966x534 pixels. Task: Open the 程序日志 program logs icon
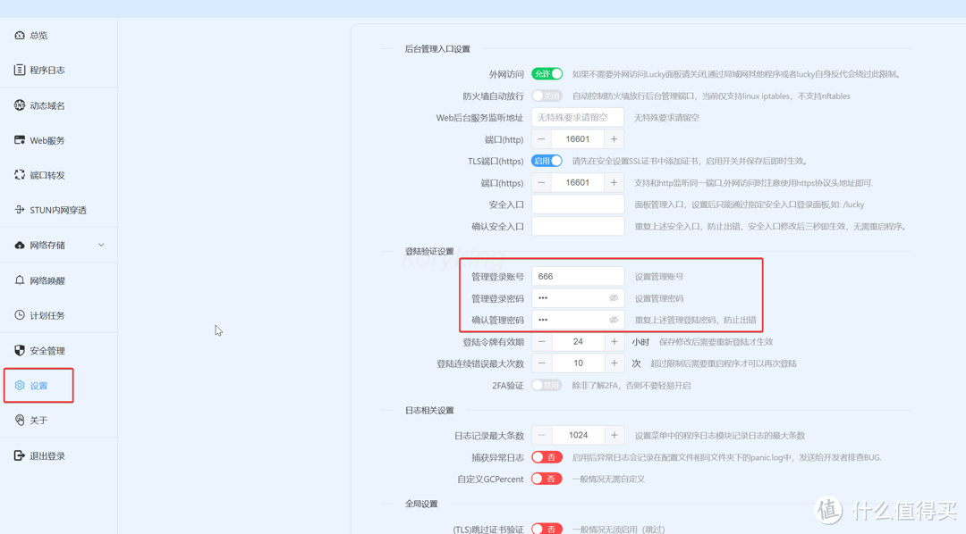(21, 70)
